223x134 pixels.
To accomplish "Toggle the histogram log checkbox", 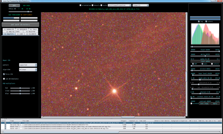I will [199, 22].
